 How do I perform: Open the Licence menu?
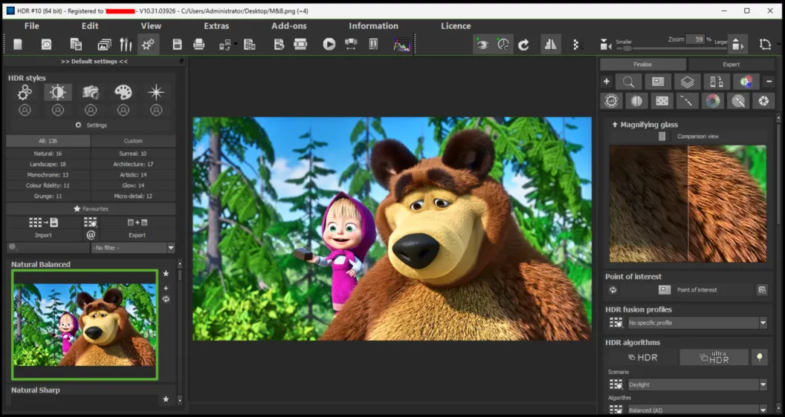[x=456, y=26]
